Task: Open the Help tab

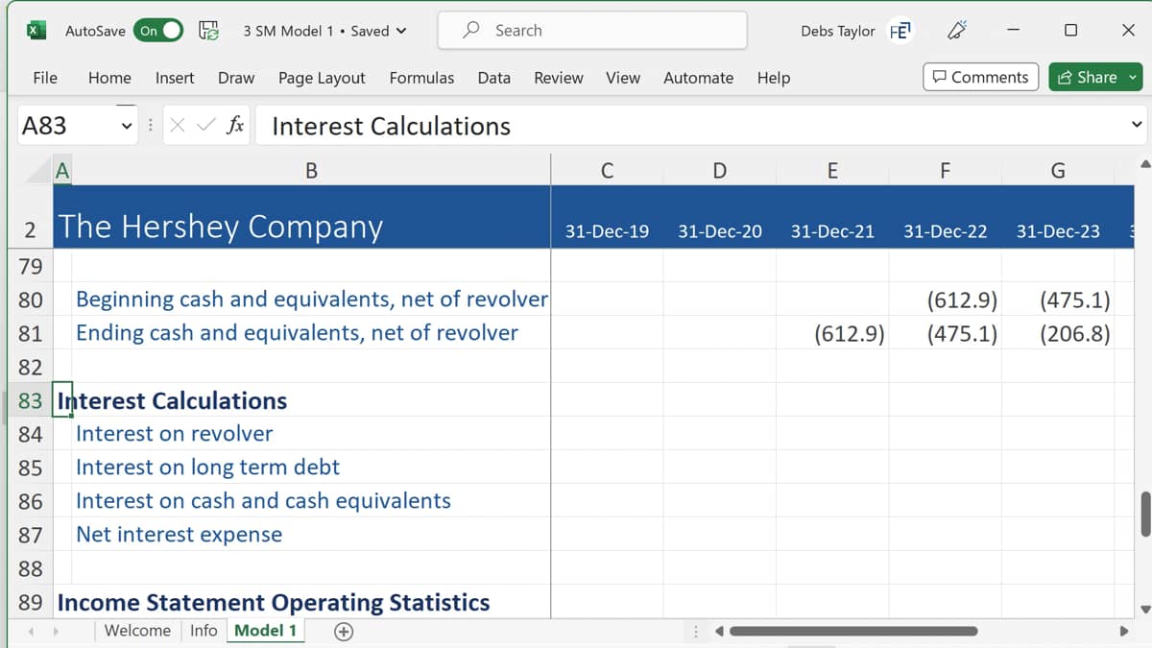Action: (x=774, y=78)
